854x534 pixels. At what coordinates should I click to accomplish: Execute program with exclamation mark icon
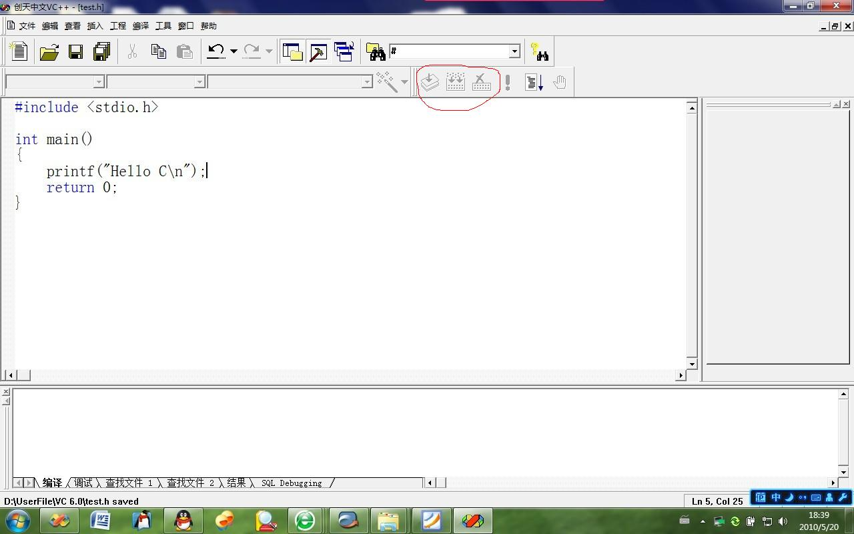508,82
